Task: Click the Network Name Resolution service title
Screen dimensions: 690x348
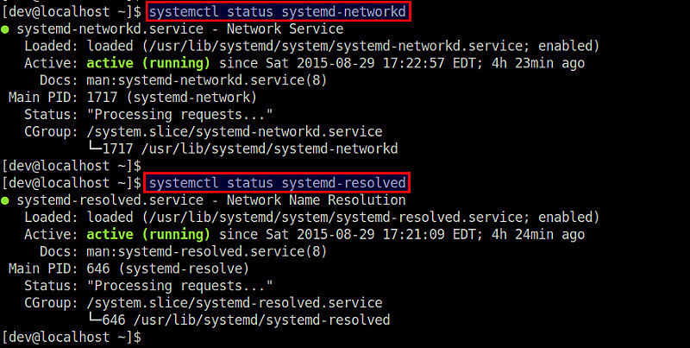Action: (320, 200)
